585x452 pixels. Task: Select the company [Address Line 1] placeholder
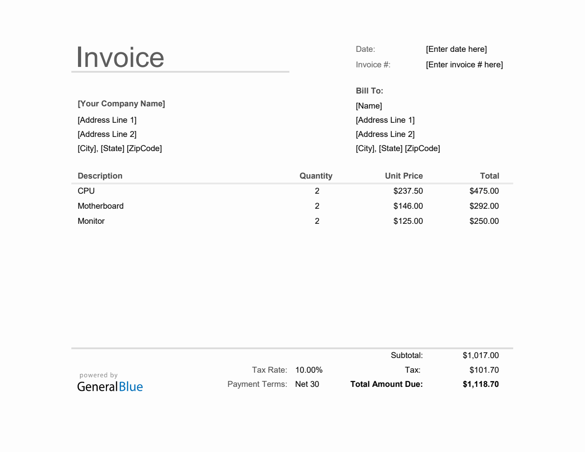click(107, 120)
